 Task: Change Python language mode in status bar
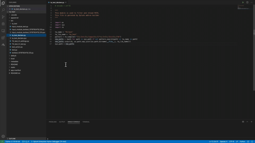click(x=242, y=142)
